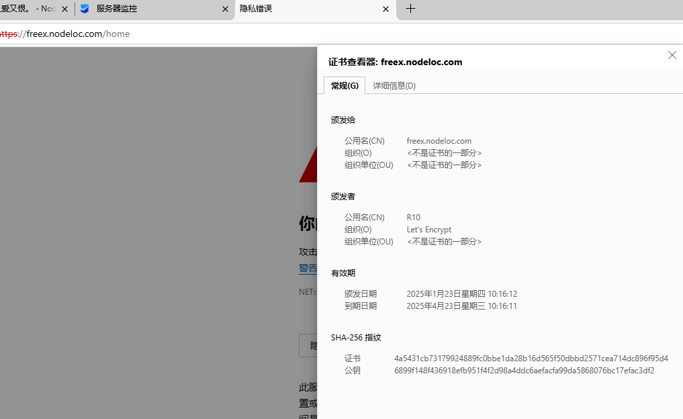
Task: Close the 隐私错误 tab
Action: 385,9
